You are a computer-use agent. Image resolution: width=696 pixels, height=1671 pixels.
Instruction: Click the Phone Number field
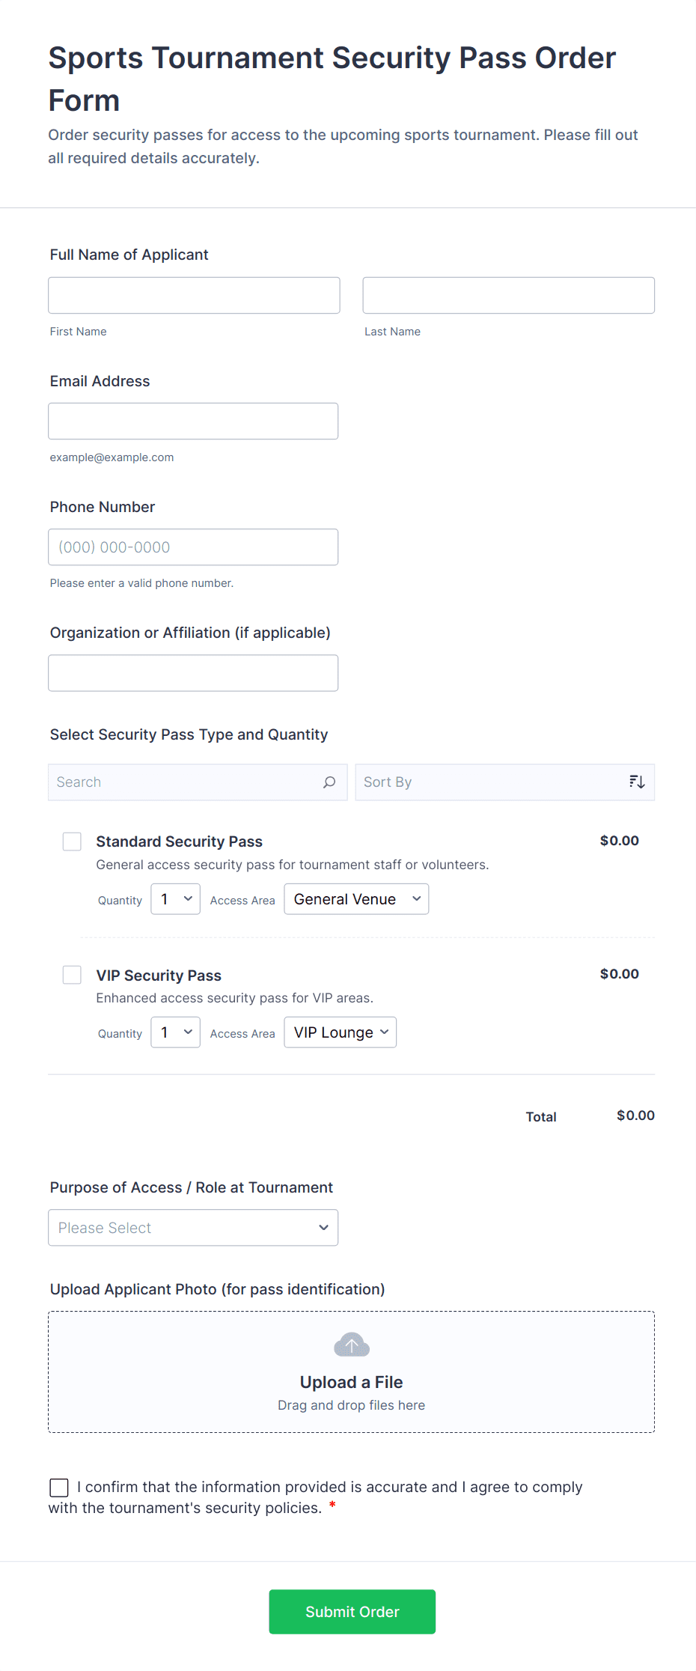click(x=193, y=547)
